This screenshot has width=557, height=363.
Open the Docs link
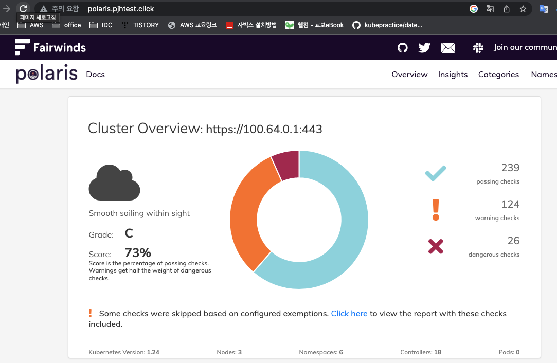click(x=95, y=74)
